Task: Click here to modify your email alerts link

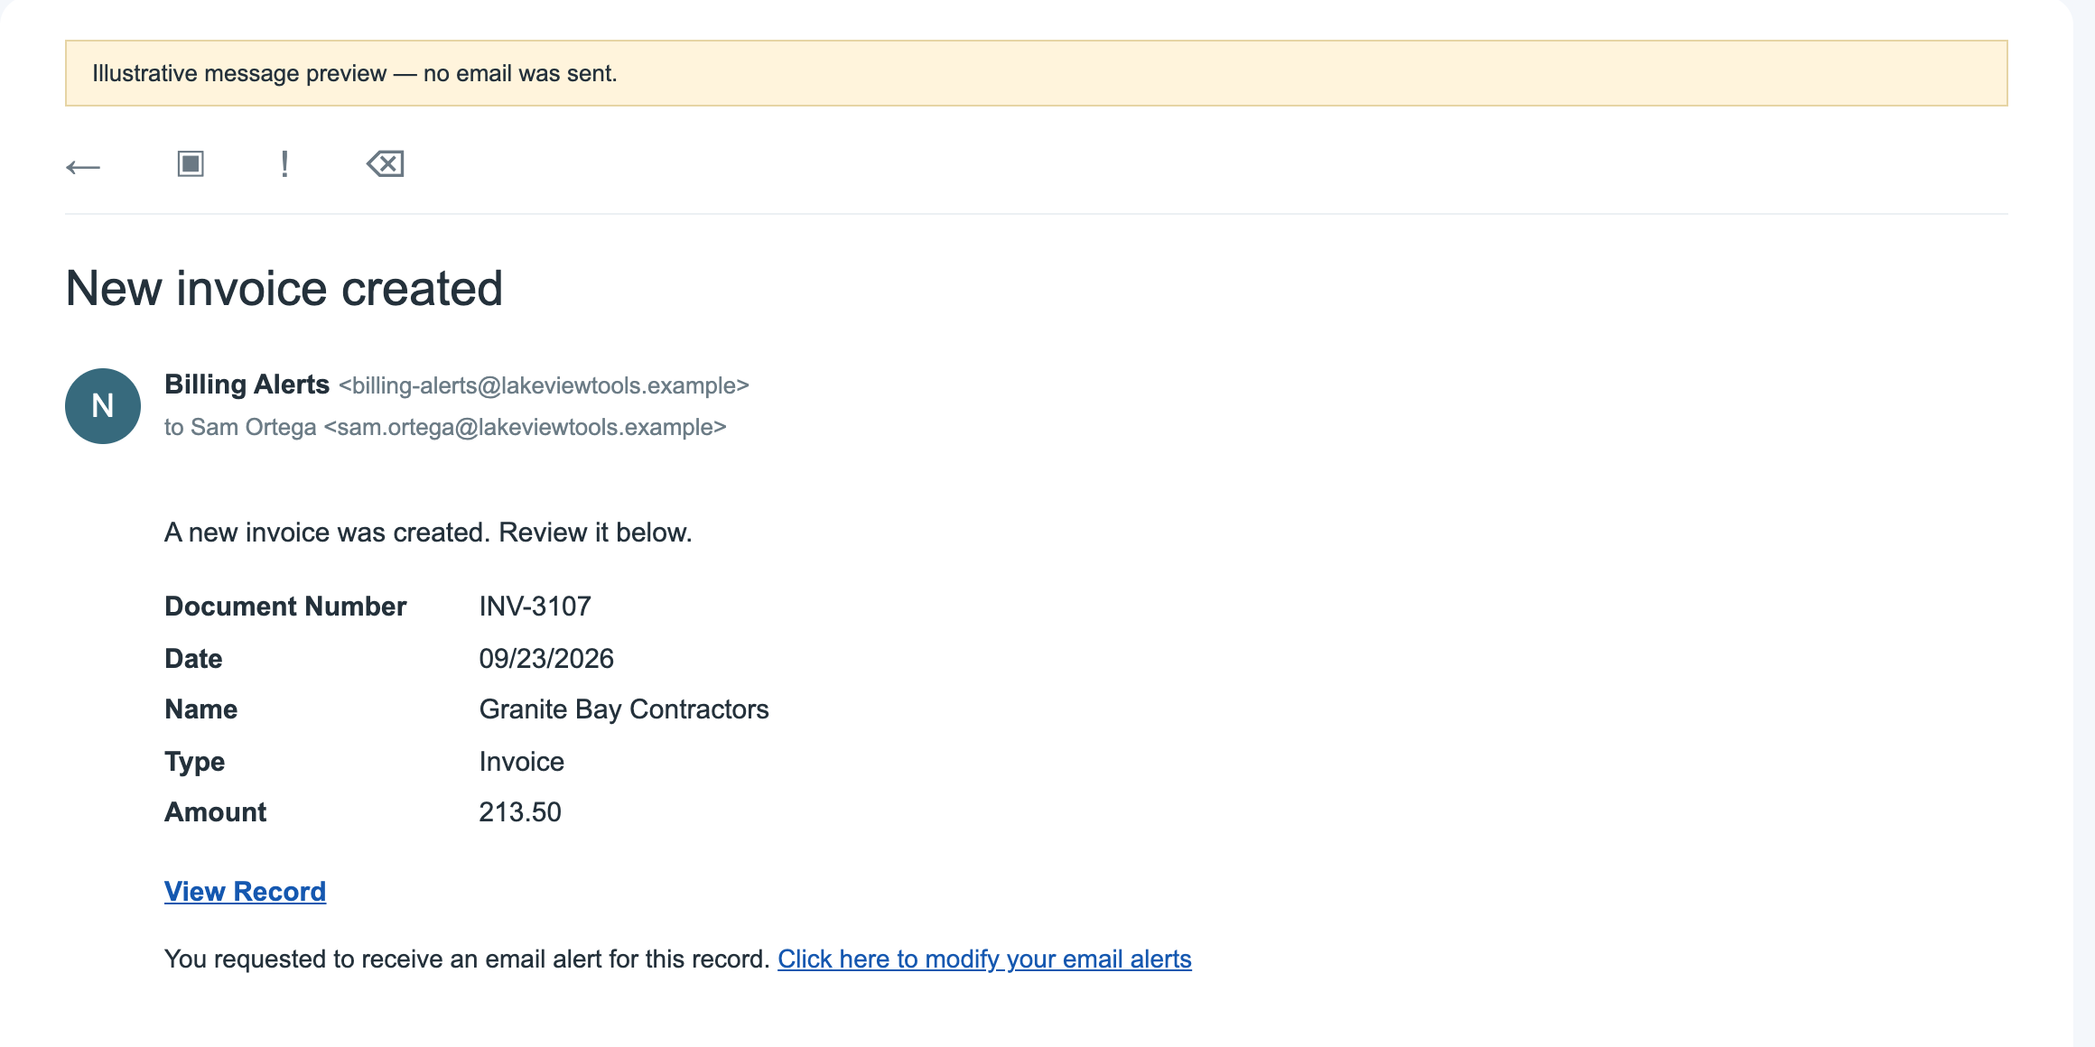Action: coord(984,959)
